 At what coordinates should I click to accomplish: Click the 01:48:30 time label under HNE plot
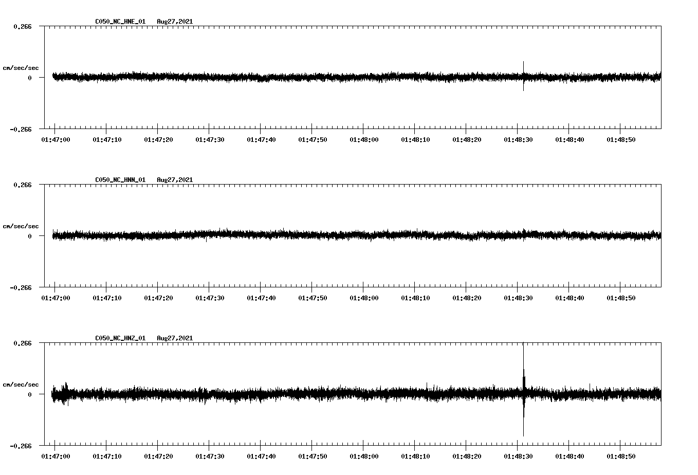click(518, 139)
